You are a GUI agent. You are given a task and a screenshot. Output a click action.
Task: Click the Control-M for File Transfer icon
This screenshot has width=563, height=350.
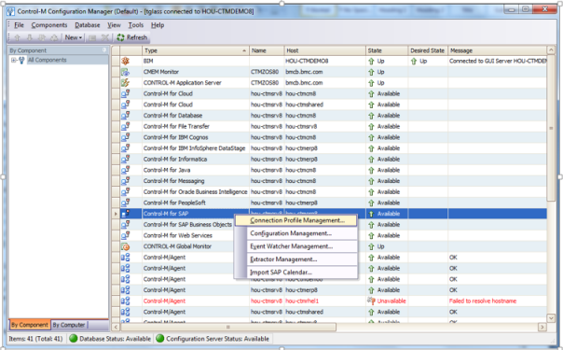point(125,127)
